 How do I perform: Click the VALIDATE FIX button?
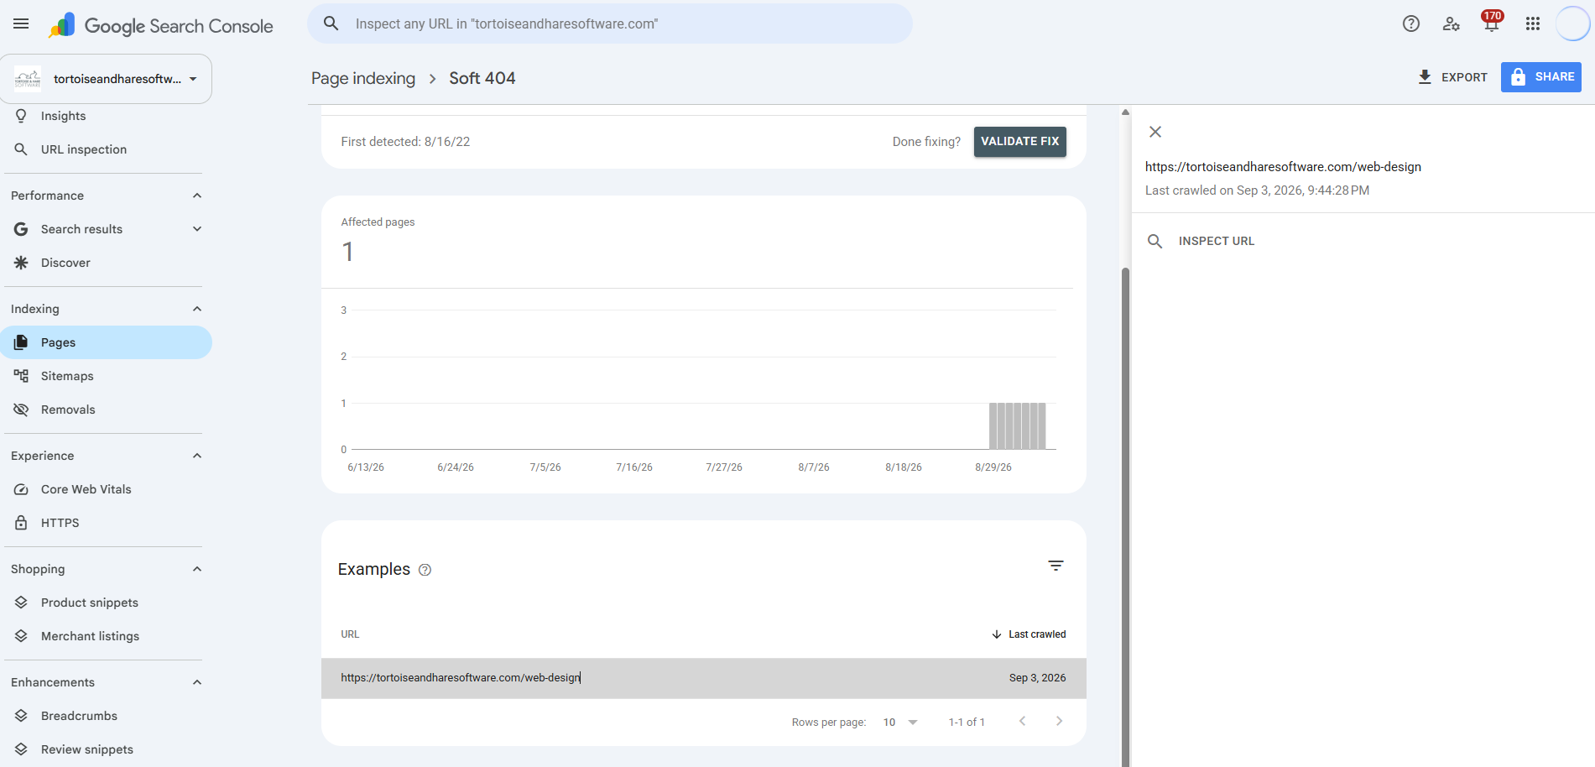1020,142
